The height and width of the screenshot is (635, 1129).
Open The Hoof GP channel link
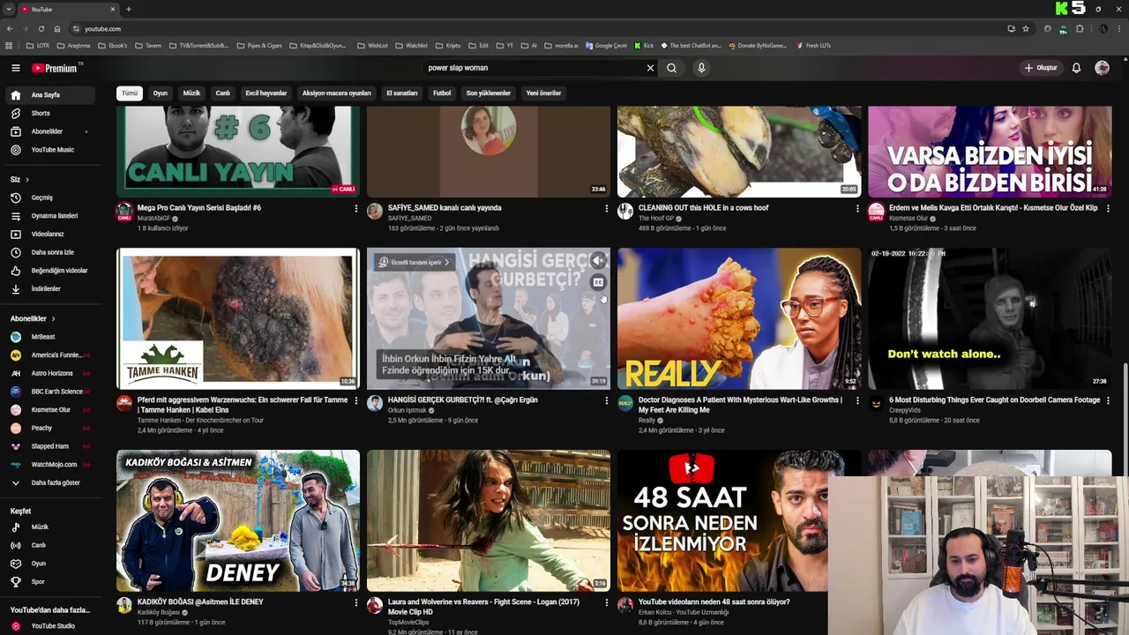[x=656, y=218]
